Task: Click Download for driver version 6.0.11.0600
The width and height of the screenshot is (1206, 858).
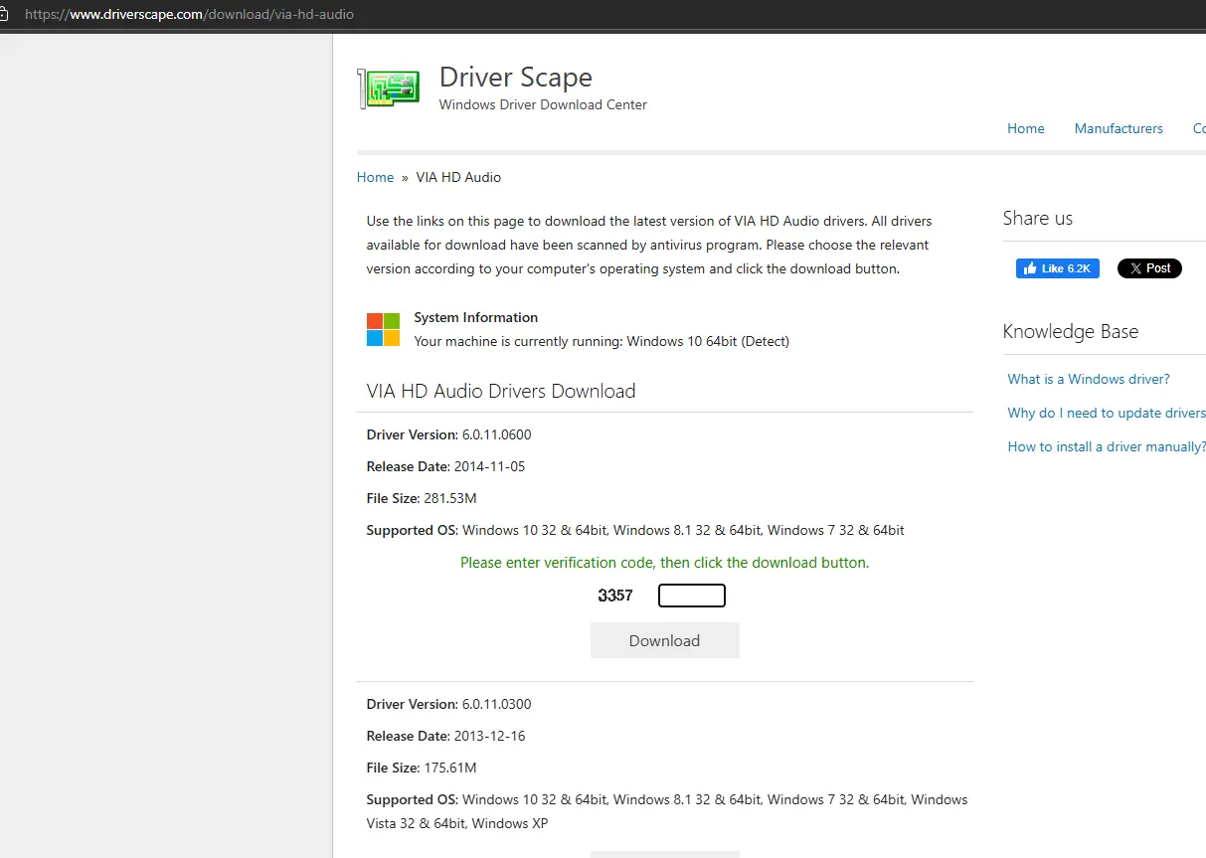Action: pyautogui.click(x=664, y=640)
